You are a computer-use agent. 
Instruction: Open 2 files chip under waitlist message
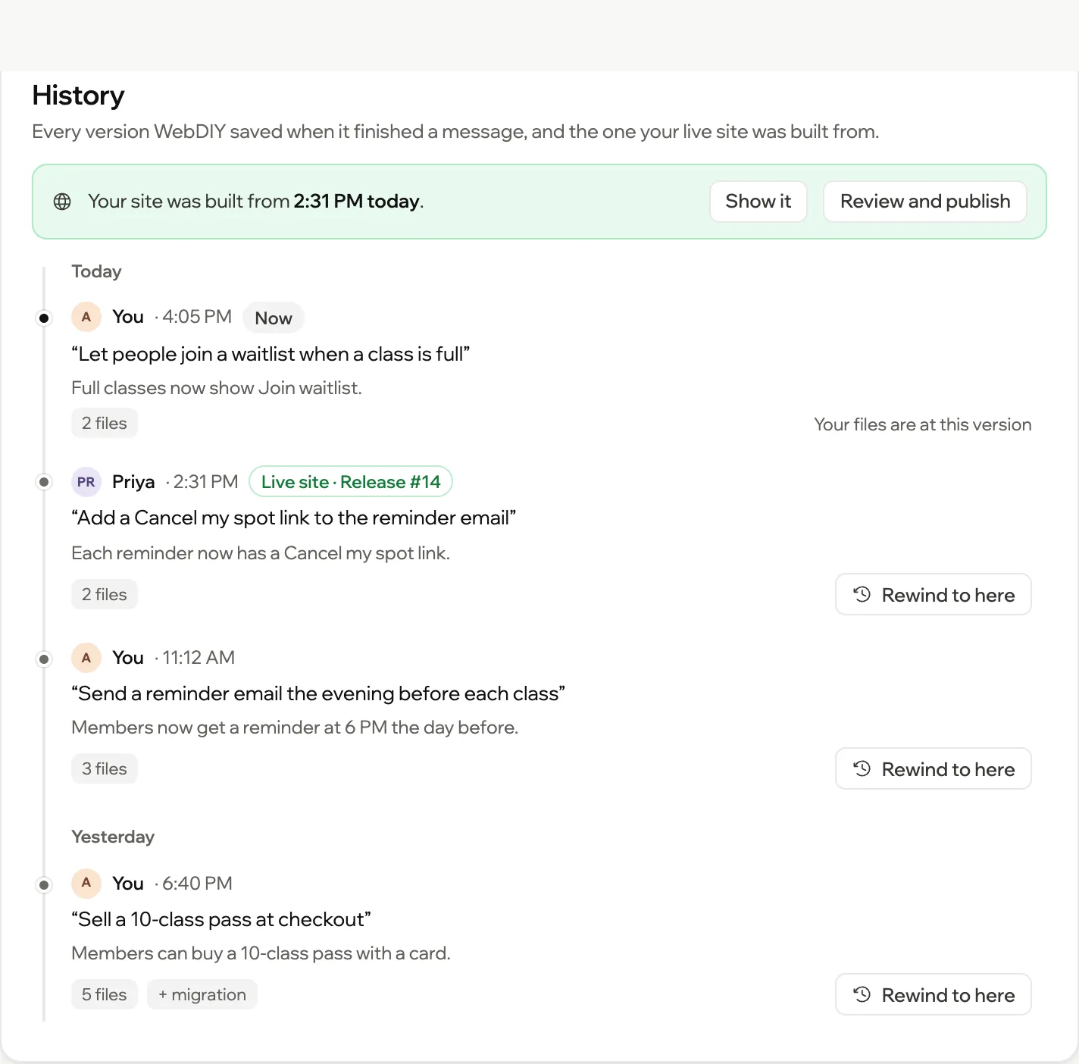pos(105,424)
